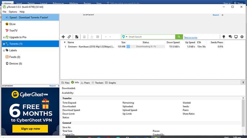247x138 pixels.
Task: Sort by ETA column header
Action: (x=199, y=42)
